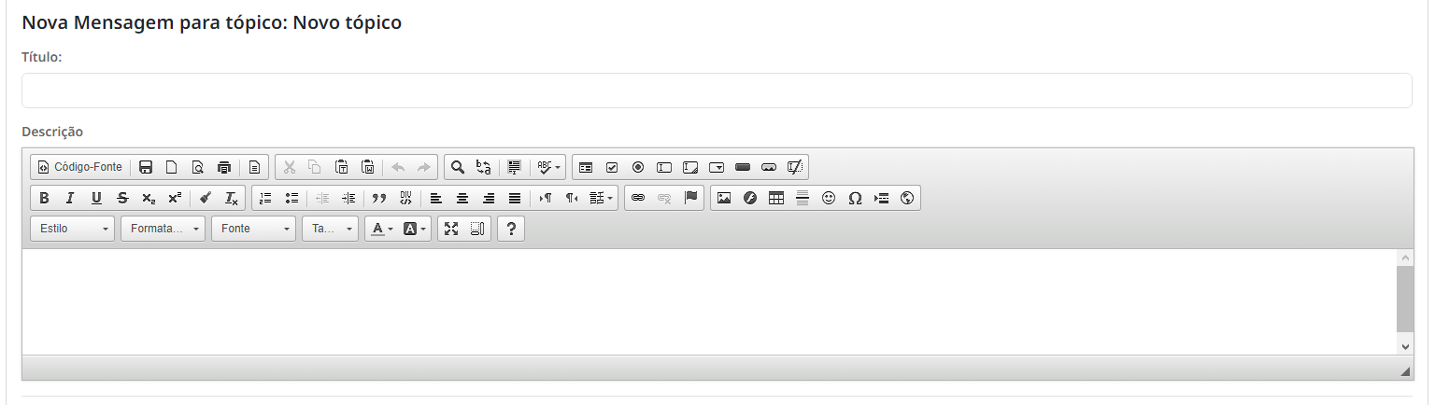Toggle Bold formatting
The height and width of the screenshot is (405, 1435).
44,198
